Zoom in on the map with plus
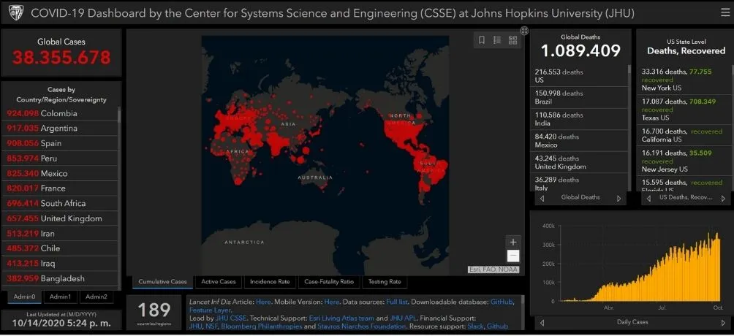734x336 pixels. (513, 242)
